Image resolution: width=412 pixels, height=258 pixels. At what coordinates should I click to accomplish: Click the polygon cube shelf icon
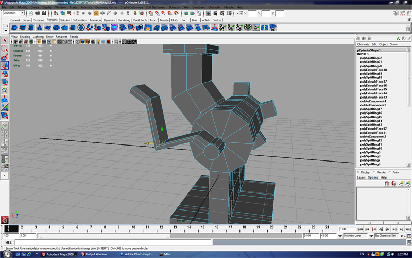[23, 27]
